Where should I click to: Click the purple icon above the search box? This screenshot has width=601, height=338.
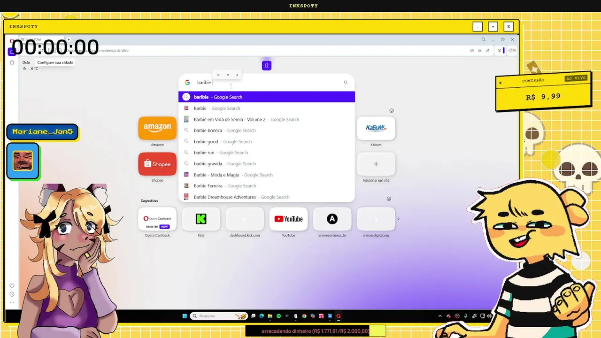pos(267,66)
